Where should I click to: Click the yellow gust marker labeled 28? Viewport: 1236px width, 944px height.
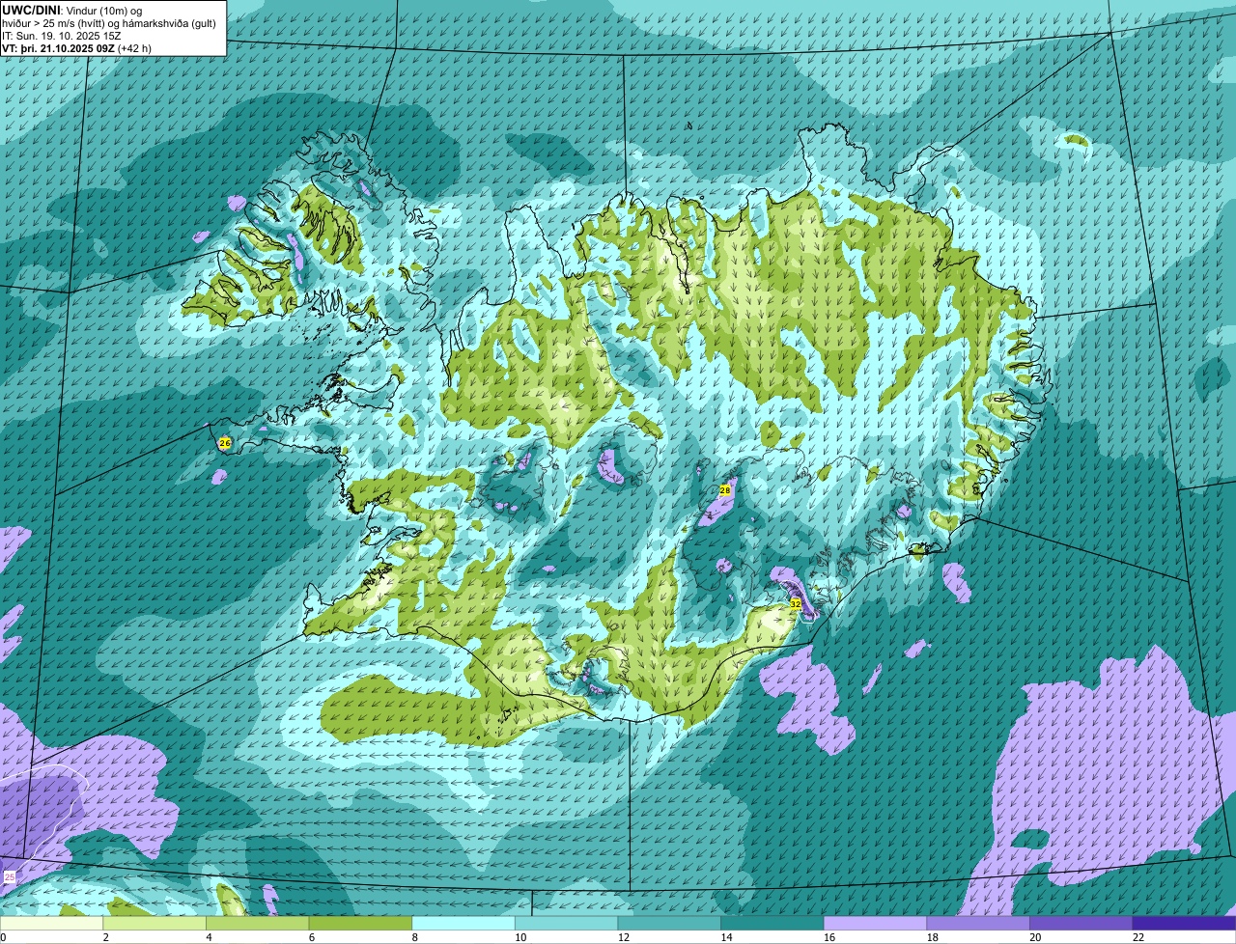click(x=725, y=490)
